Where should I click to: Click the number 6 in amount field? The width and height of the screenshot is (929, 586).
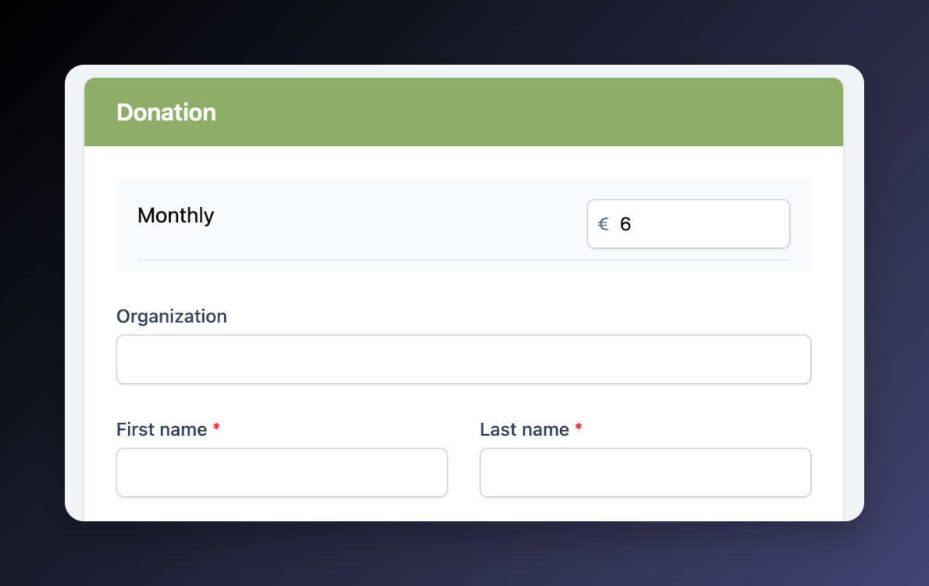(626, 225)
